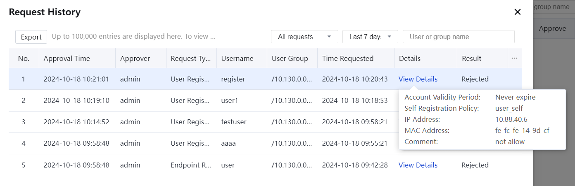Click the Time Requested column header
The height and width of the screenshot is (186, 575).
347,58
